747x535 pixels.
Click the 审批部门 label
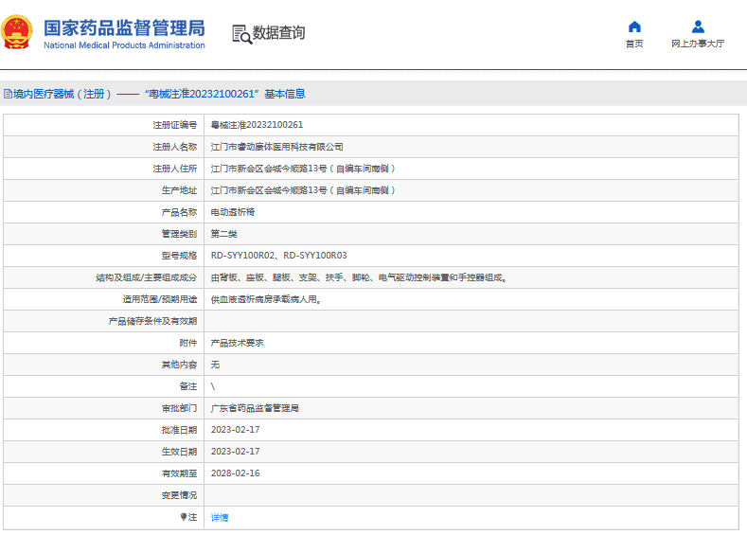coord(179,409)
